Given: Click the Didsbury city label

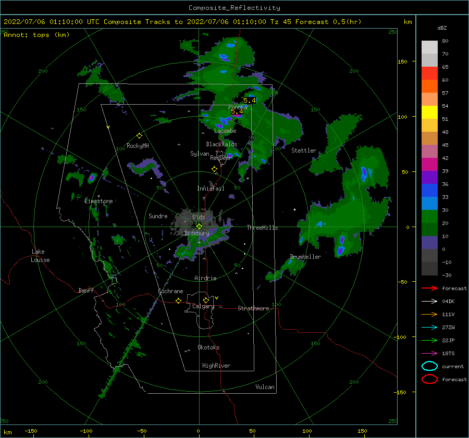Looking at the screenshot, I should 196,233.
